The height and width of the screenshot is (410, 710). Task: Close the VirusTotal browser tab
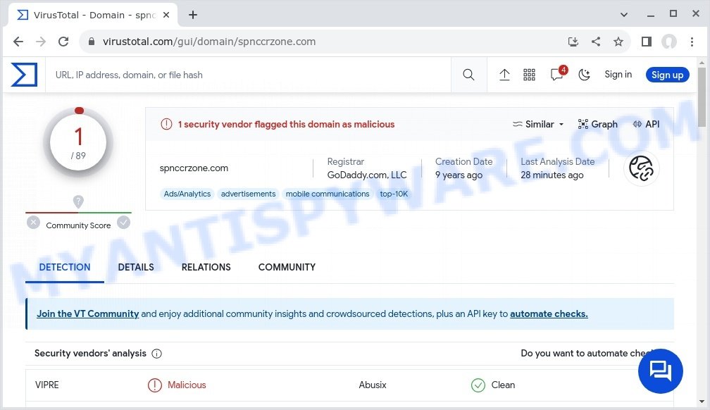(x=166, y=15)
